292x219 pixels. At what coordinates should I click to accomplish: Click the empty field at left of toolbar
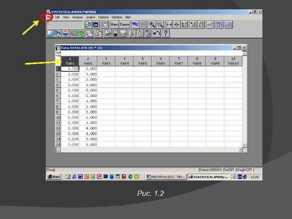[64, 25]
